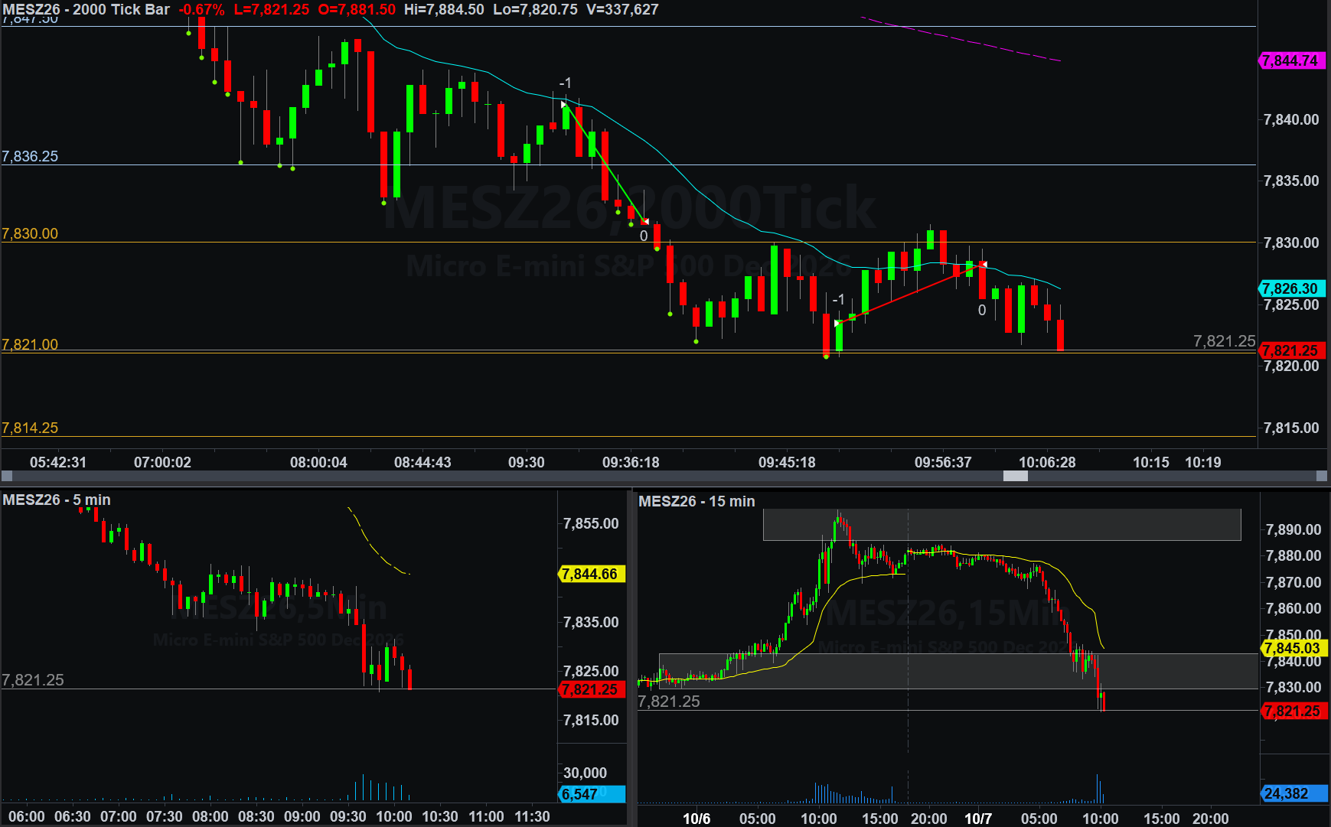Viewport: 1331px width, 827px height.
Task: Click the 09:36:18 time axis label
Action: click(x=631, y=462)
